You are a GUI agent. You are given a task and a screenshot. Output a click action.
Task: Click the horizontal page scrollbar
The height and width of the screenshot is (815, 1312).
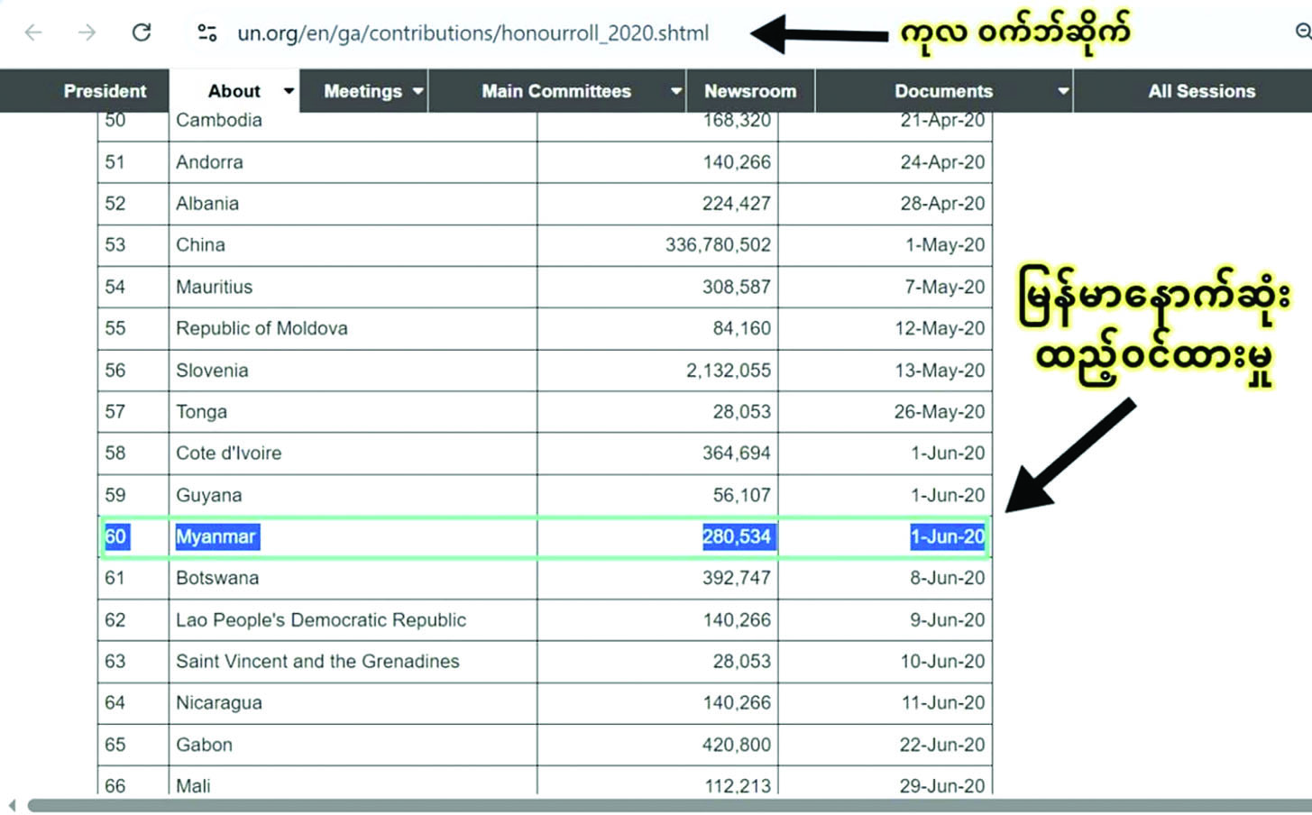click(x=669, y=805)
